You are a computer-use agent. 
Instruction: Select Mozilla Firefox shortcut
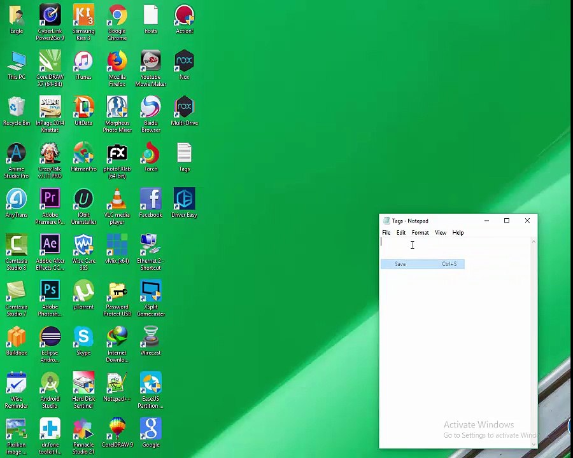coord(117,61)
